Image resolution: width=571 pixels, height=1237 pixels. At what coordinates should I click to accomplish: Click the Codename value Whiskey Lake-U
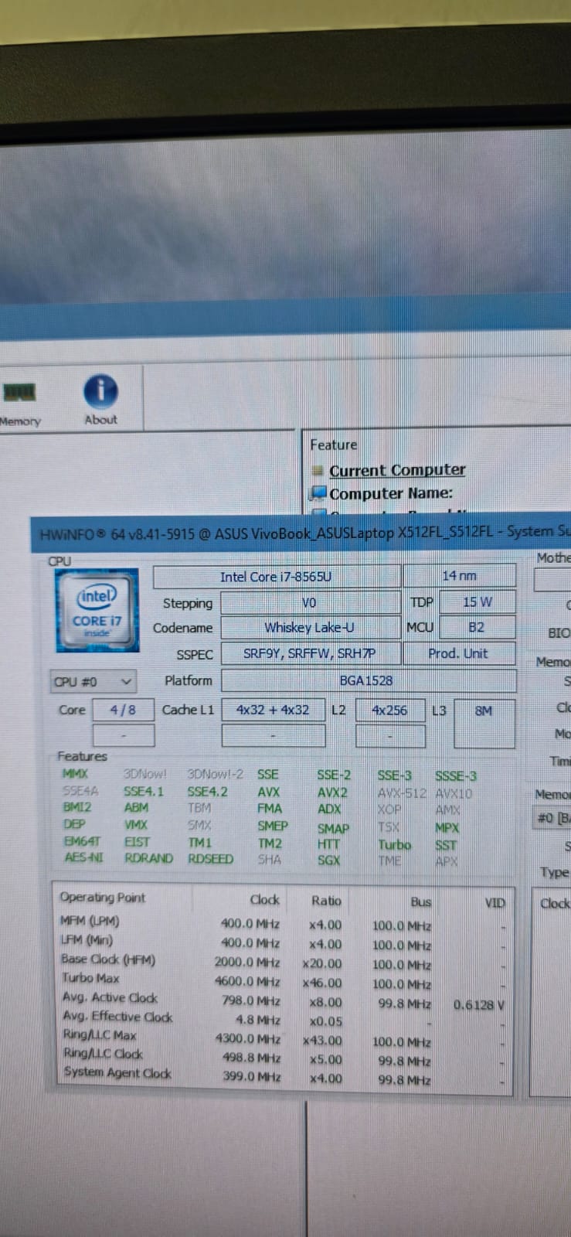coord(309,628)
